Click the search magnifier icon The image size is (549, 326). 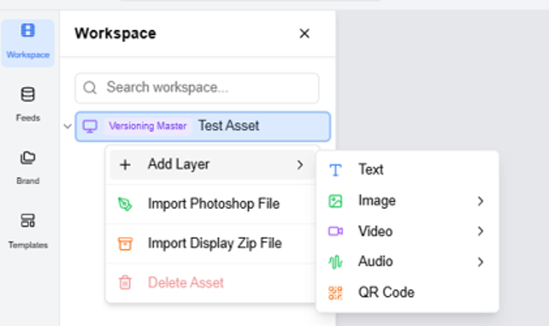point(90,87)
